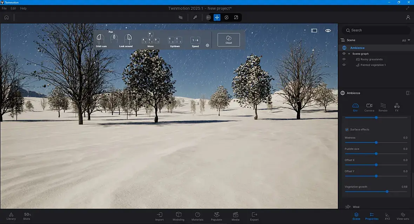Toggle the XYZ panel button

(387, 216)
